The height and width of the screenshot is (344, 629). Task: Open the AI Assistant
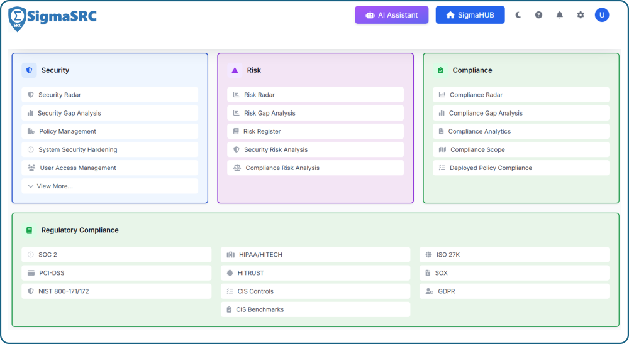click(x=391, y=15)
